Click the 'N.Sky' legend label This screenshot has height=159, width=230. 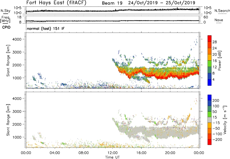[5, 11]
